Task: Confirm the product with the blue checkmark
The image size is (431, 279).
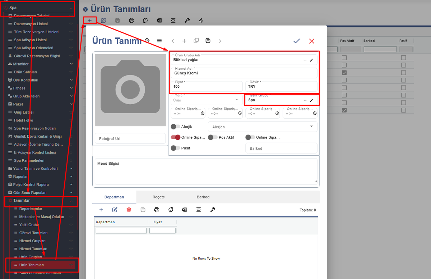Action: click(296, 41)
